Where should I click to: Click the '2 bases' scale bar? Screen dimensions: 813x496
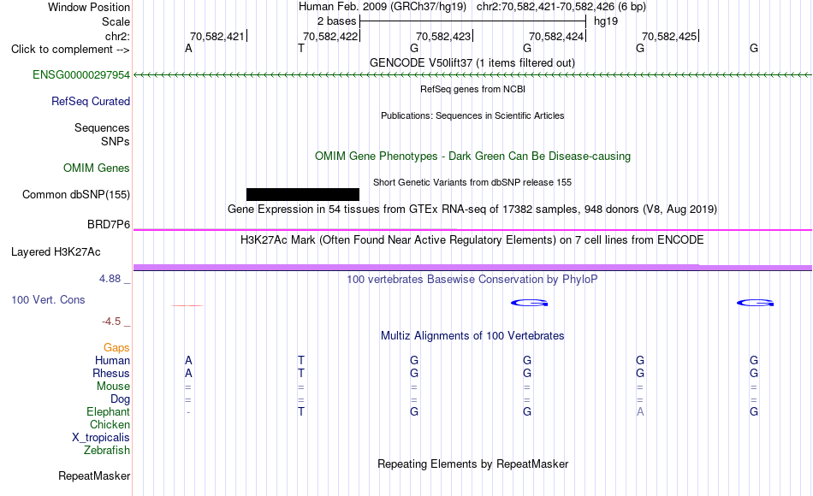click(472, 21)
